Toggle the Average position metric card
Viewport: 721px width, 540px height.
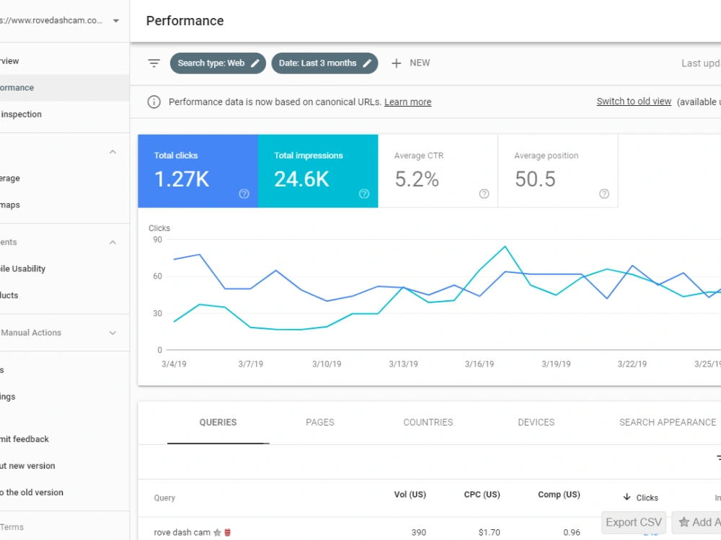tap(558, 171)
